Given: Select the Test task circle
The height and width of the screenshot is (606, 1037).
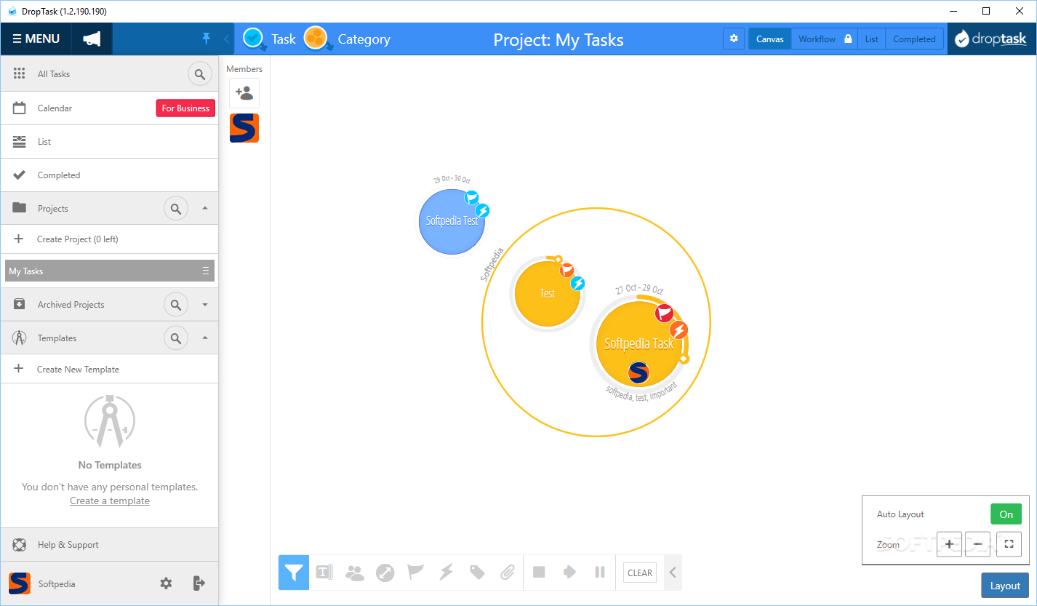Looking at the screenshot, I should click(x=548, y=294).
